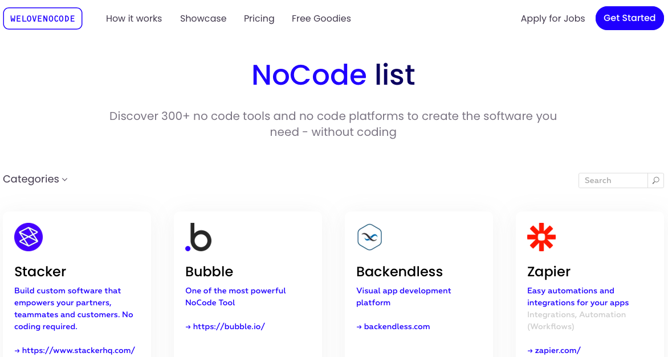Viewport: 668px width, 357px height.
Task: Click the Apply for Jobs link
Action: [x=552, y=18]
